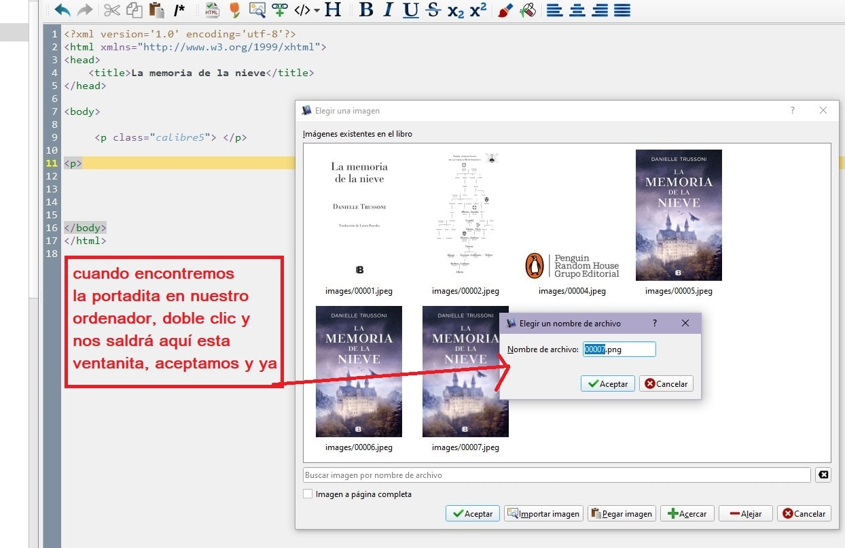This screenshot has height=548, width=845.
Task: Underline the selected text
Action: (410, 10)
